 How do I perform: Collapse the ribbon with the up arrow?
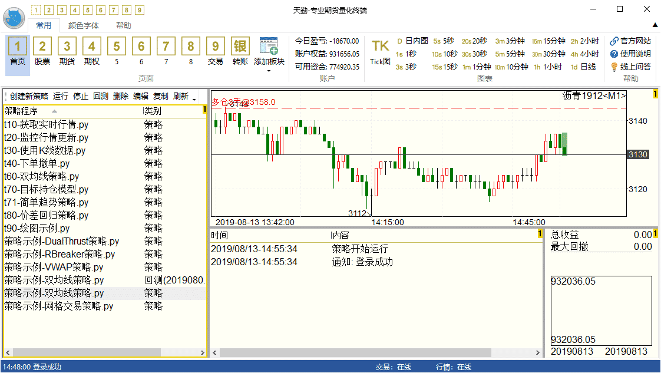click(655, 25)
